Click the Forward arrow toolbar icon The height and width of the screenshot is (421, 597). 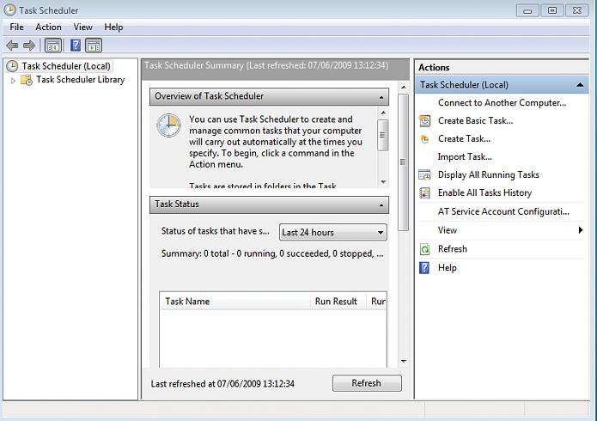click(x=29, y=45)
